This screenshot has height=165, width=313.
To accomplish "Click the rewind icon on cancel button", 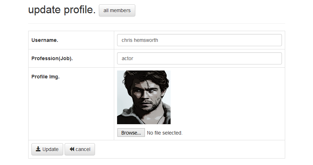I will coord(72,149).
